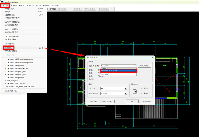199x137 pixels.
Task: Select PrimoPDF from the printer list
Action: click(119, 75)
